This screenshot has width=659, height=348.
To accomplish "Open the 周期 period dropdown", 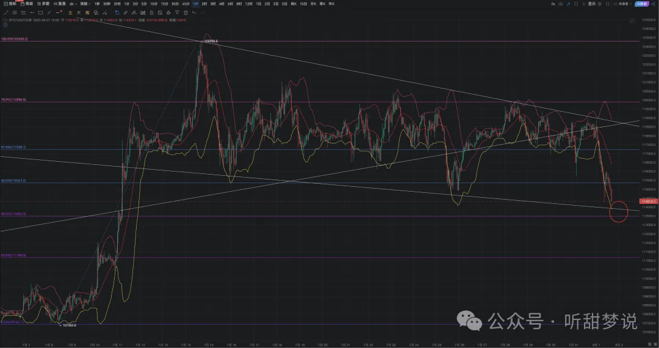I will (x=85, y=4).
